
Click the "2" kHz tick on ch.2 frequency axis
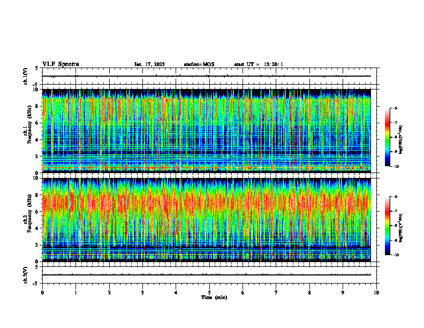point(38,245)
